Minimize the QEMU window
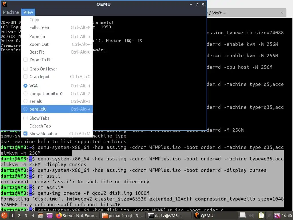Image resolution: width=293 pixels, height=220 pixels. point(191,4)
